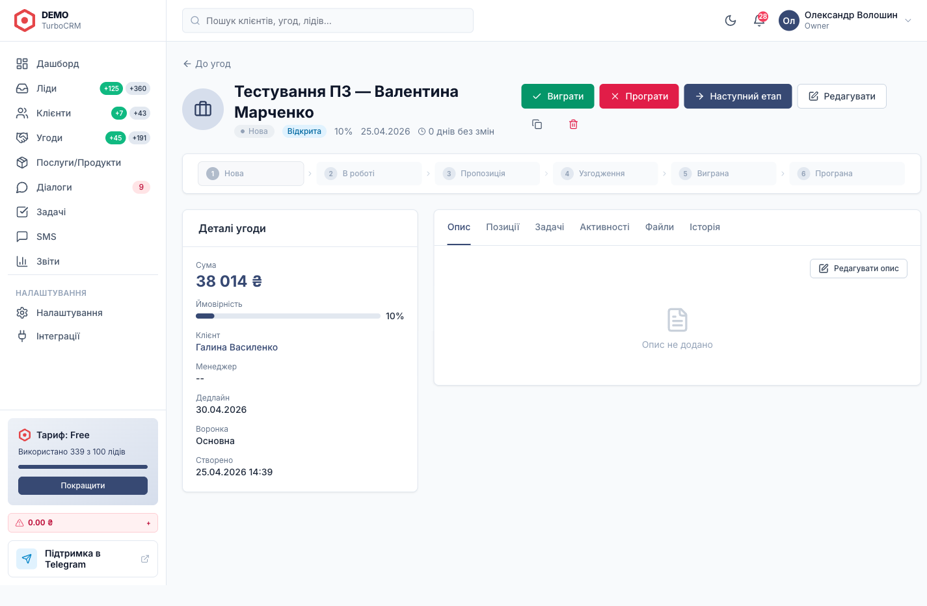This screenshot has width=927, height=606.
Task: Mark deal as lost with Програти
Action: 639,96
